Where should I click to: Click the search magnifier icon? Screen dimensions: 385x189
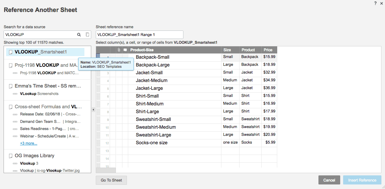(79, 35)
